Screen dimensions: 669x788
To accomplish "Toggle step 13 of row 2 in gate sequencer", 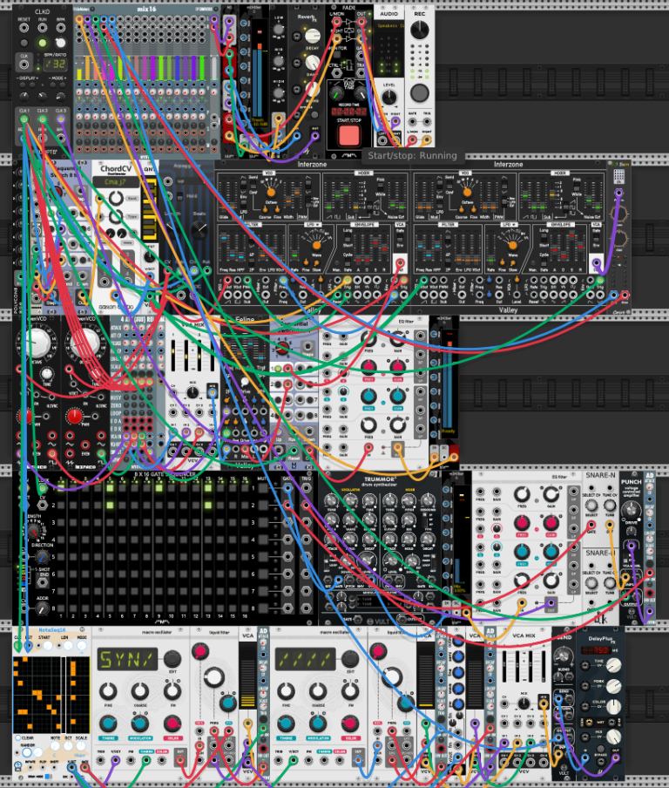I will pos(208,505).
